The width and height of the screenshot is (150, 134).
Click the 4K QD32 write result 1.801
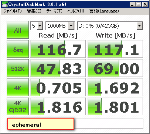(115, 106)
